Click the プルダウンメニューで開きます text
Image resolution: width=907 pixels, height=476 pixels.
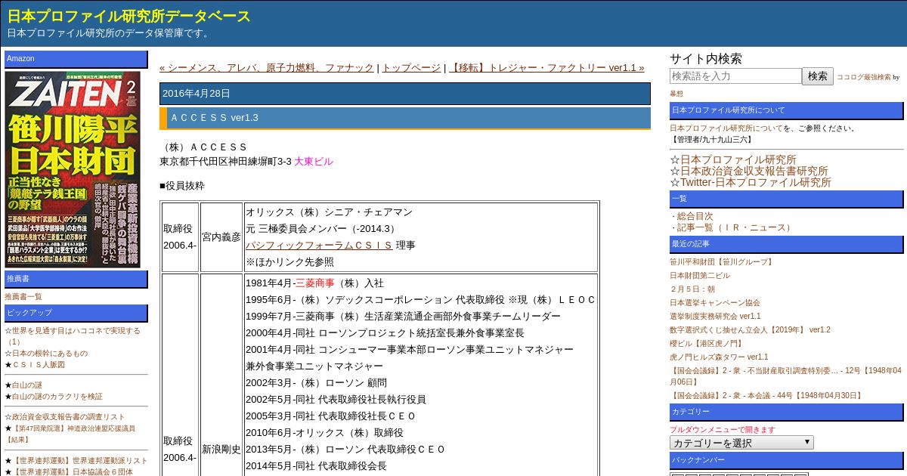[x=723, y=430]
